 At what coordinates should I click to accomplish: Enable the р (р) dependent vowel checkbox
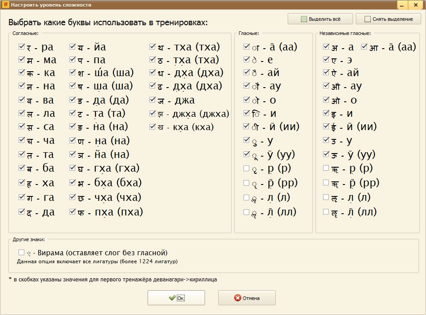pos(246,168)
